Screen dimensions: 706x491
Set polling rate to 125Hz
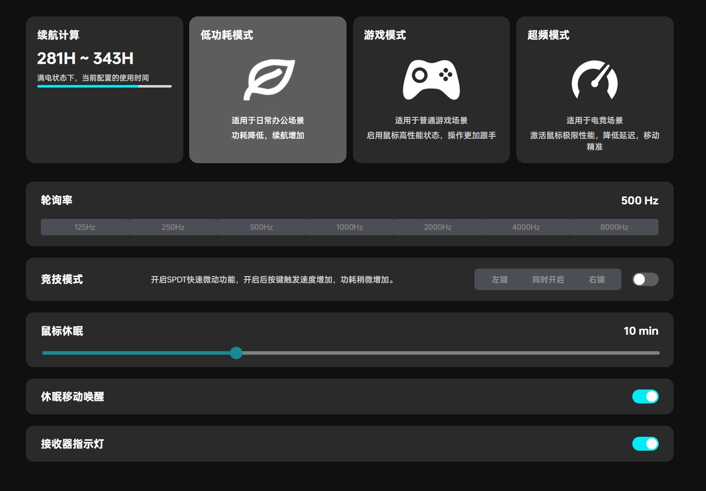point(85,227)
